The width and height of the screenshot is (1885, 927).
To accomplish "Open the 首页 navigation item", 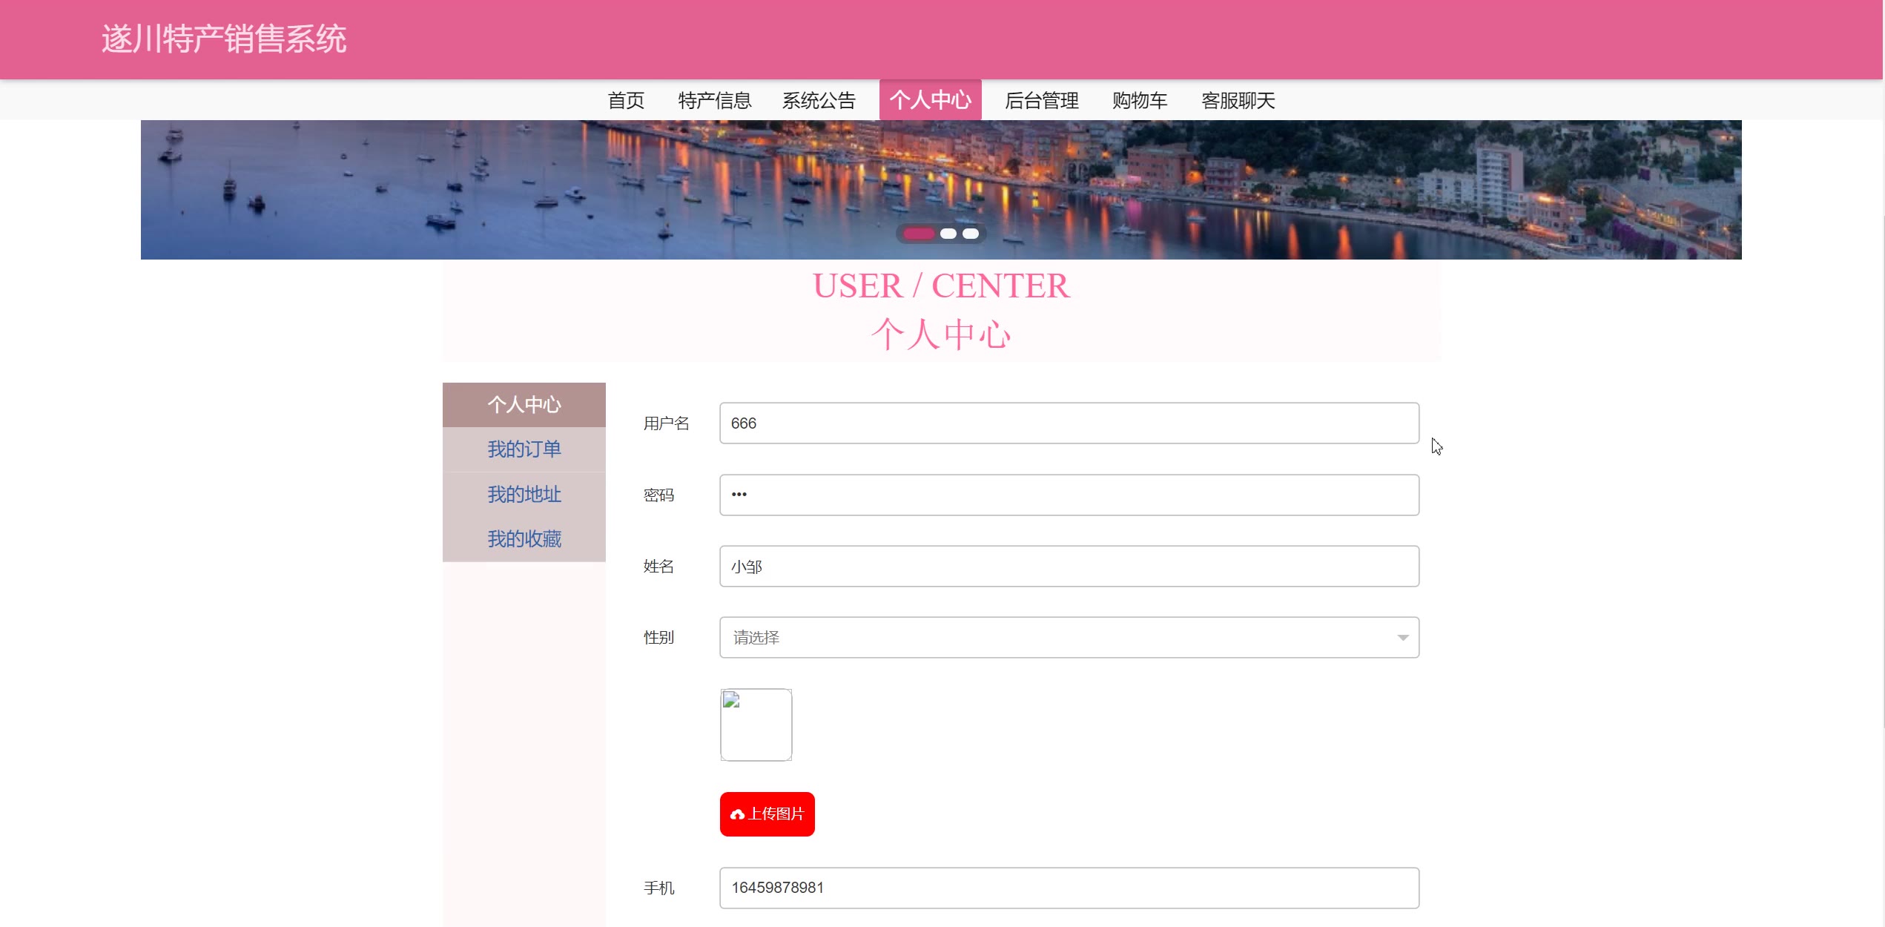I will 626,100.
